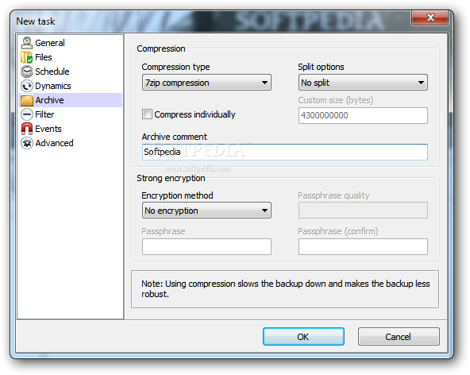
Task: Focus the Passphrase input field
Action: [206, 246]
